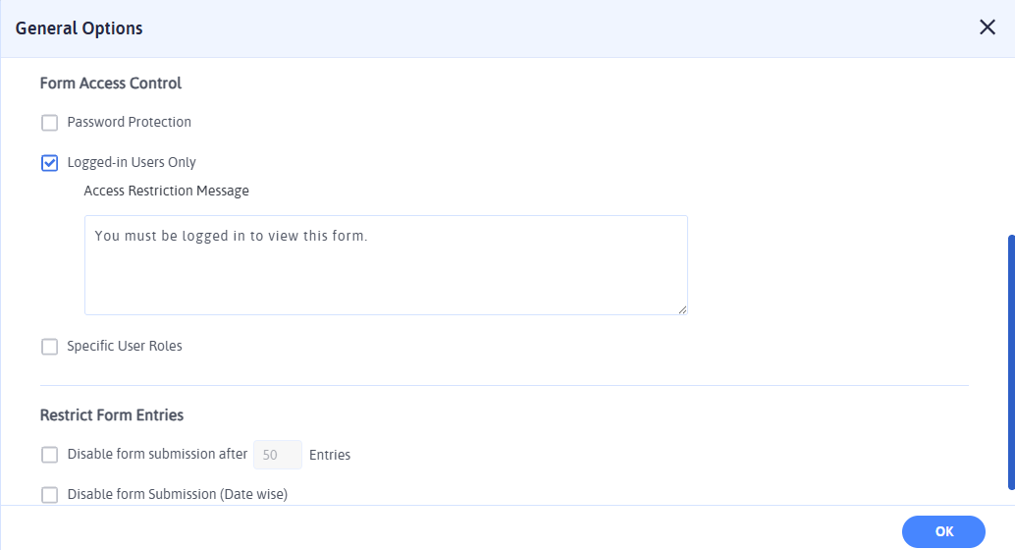
Task: Click the 'Specific User Roles' label text
Action: point(125,347)
